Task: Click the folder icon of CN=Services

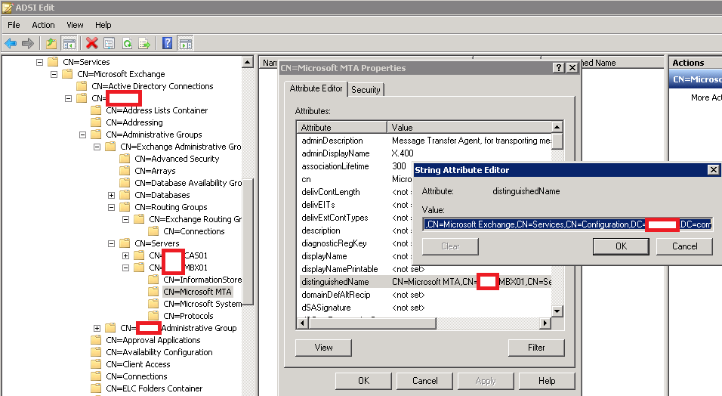Action: (x=53, y=62)
